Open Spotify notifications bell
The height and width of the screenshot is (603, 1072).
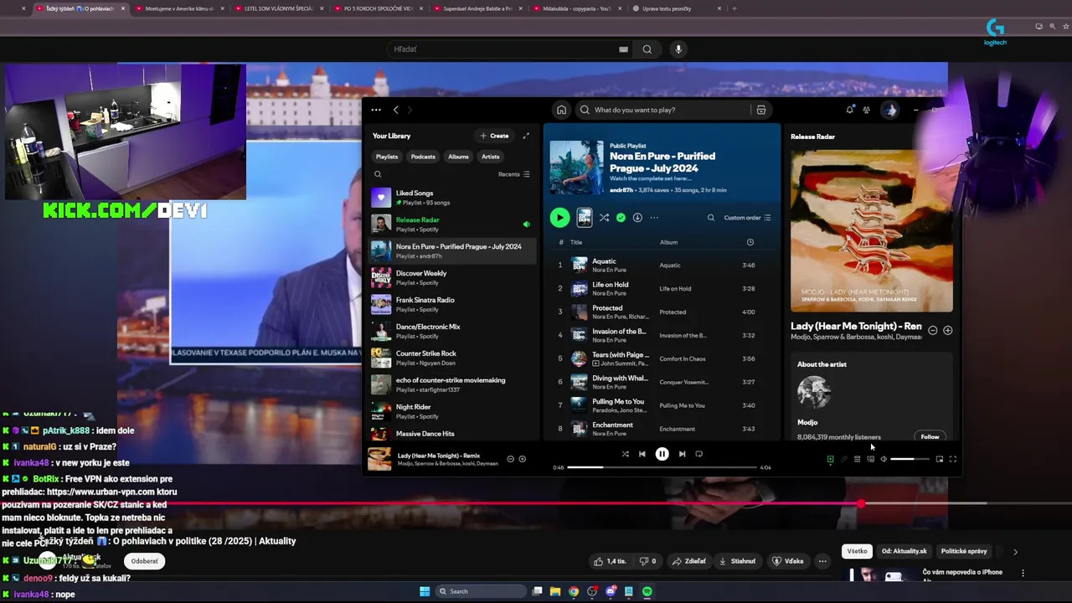[850, 110]
